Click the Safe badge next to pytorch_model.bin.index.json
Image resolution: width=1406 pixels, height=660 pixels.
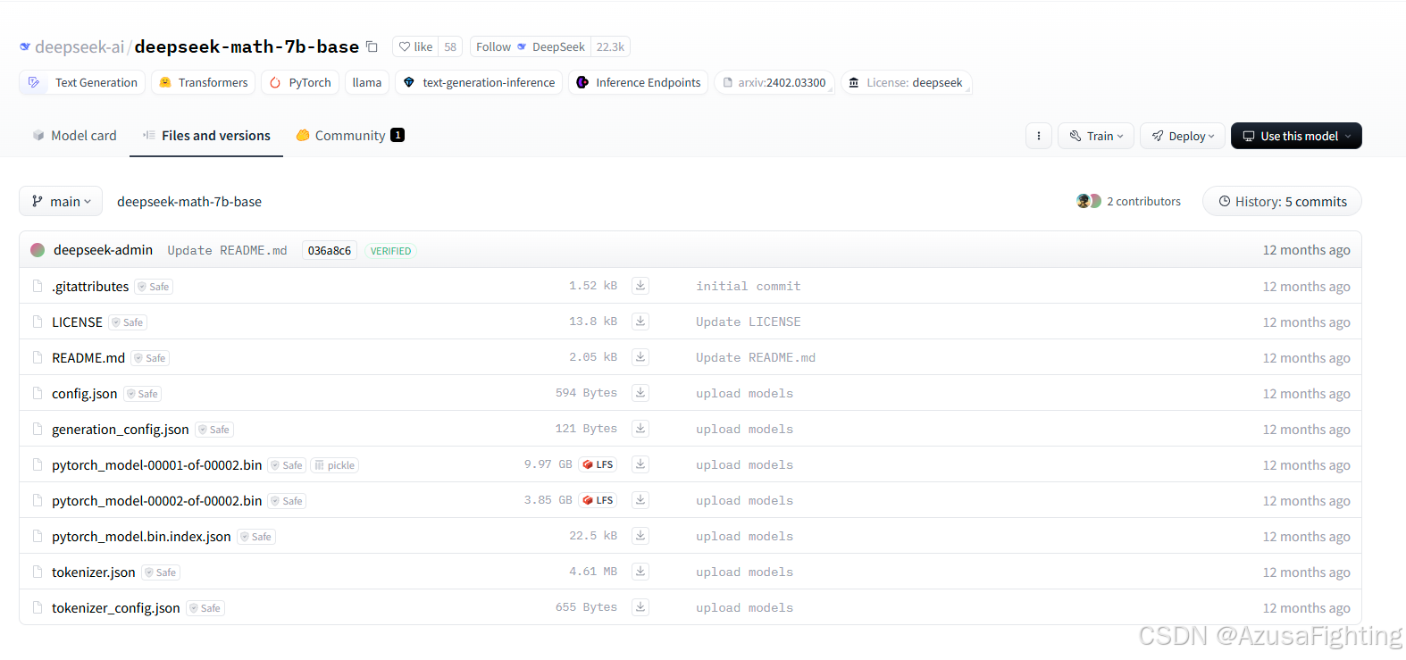(256, 537)
